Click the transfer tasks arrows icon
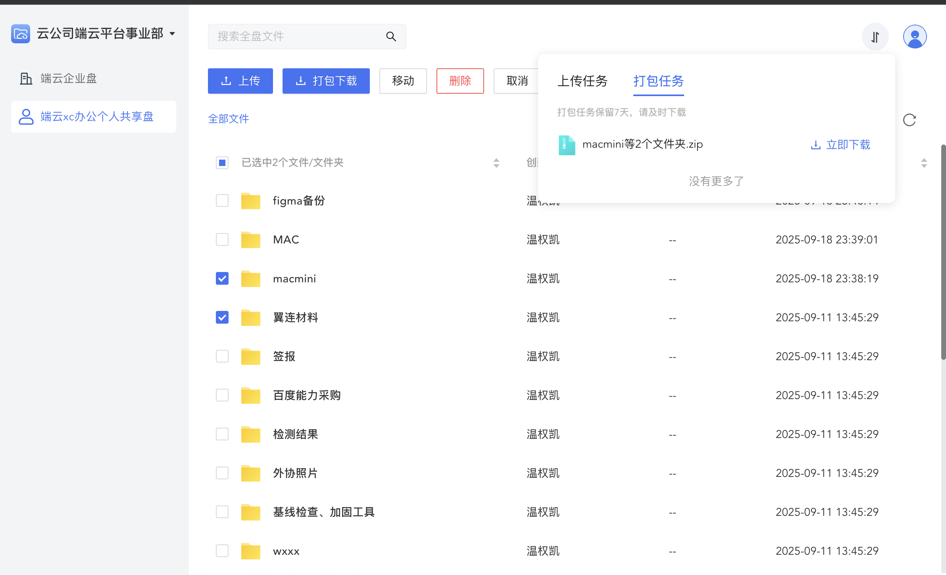Image resolution: width=946 pixels, height=575 pixels. [x=875, y=37]
